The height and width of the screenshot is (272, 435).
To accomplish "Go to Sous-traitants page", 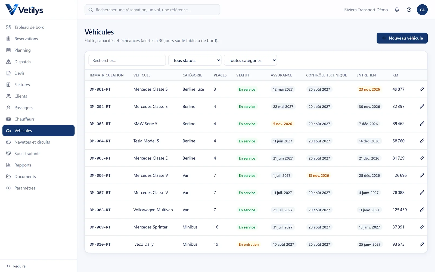I will coord(39,153).
